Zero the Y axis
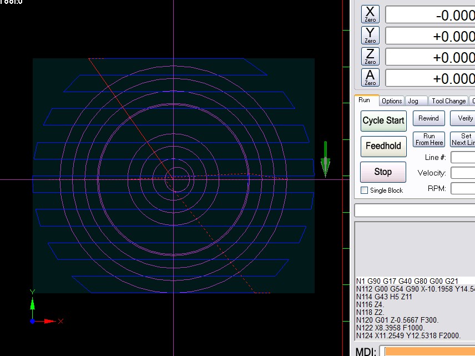Viewport: 475px width, 356px height. pos(370,35)
